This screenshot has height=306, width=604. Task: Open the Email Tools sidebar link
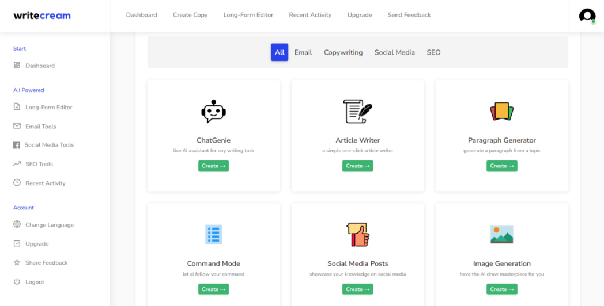click(41, 127)
